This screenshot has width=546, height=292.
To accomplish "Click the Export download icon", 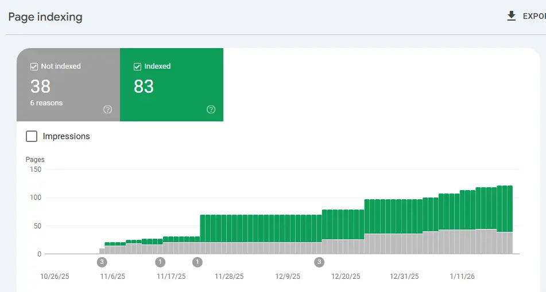I will coord(511,16).
